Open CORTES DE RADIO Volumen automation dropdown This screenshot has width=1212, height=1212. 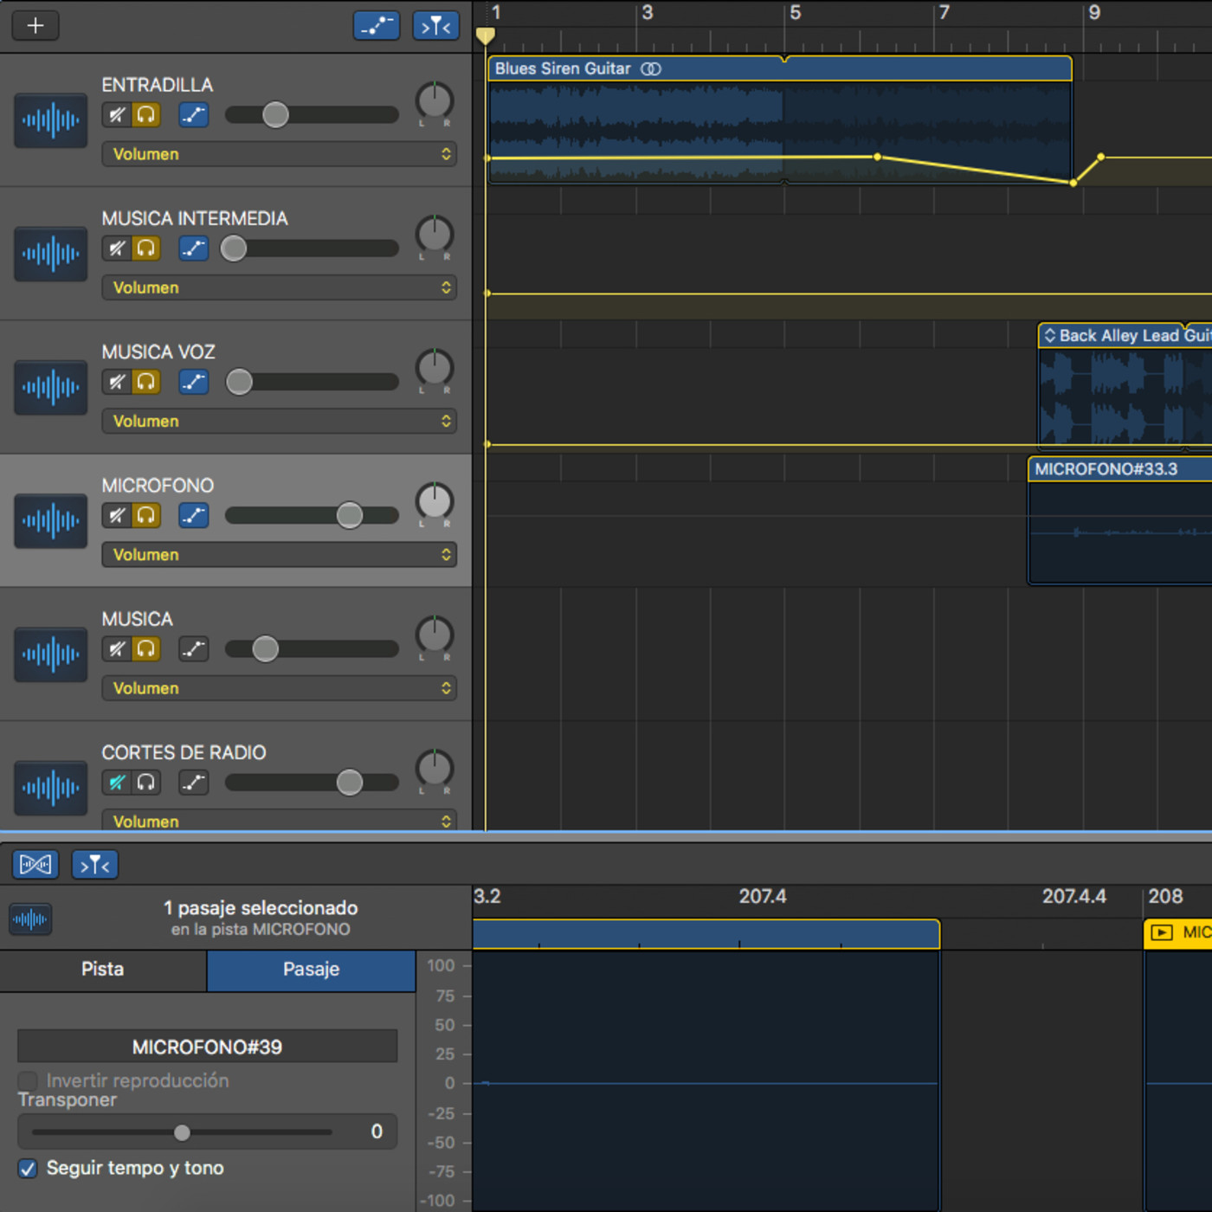(x=280, y=820)
